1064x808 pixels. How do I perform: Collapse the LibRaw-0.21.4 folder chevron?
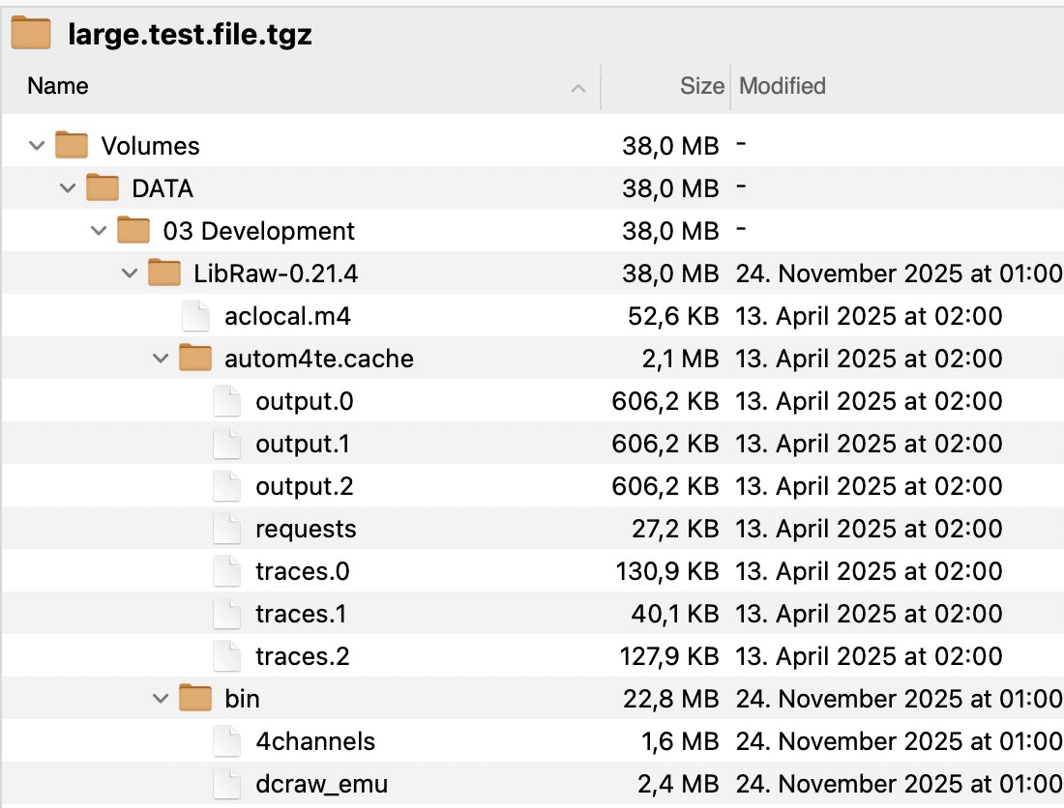click(130, 274)
